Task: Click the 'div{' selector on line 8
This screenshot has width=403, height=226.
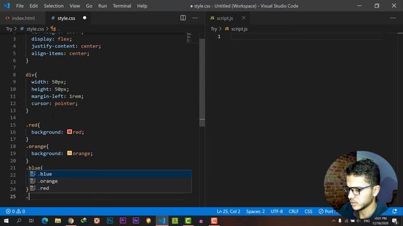Action: point(31,75)
